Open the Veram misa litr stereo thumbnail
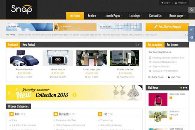195x130 pixels. 58,58
